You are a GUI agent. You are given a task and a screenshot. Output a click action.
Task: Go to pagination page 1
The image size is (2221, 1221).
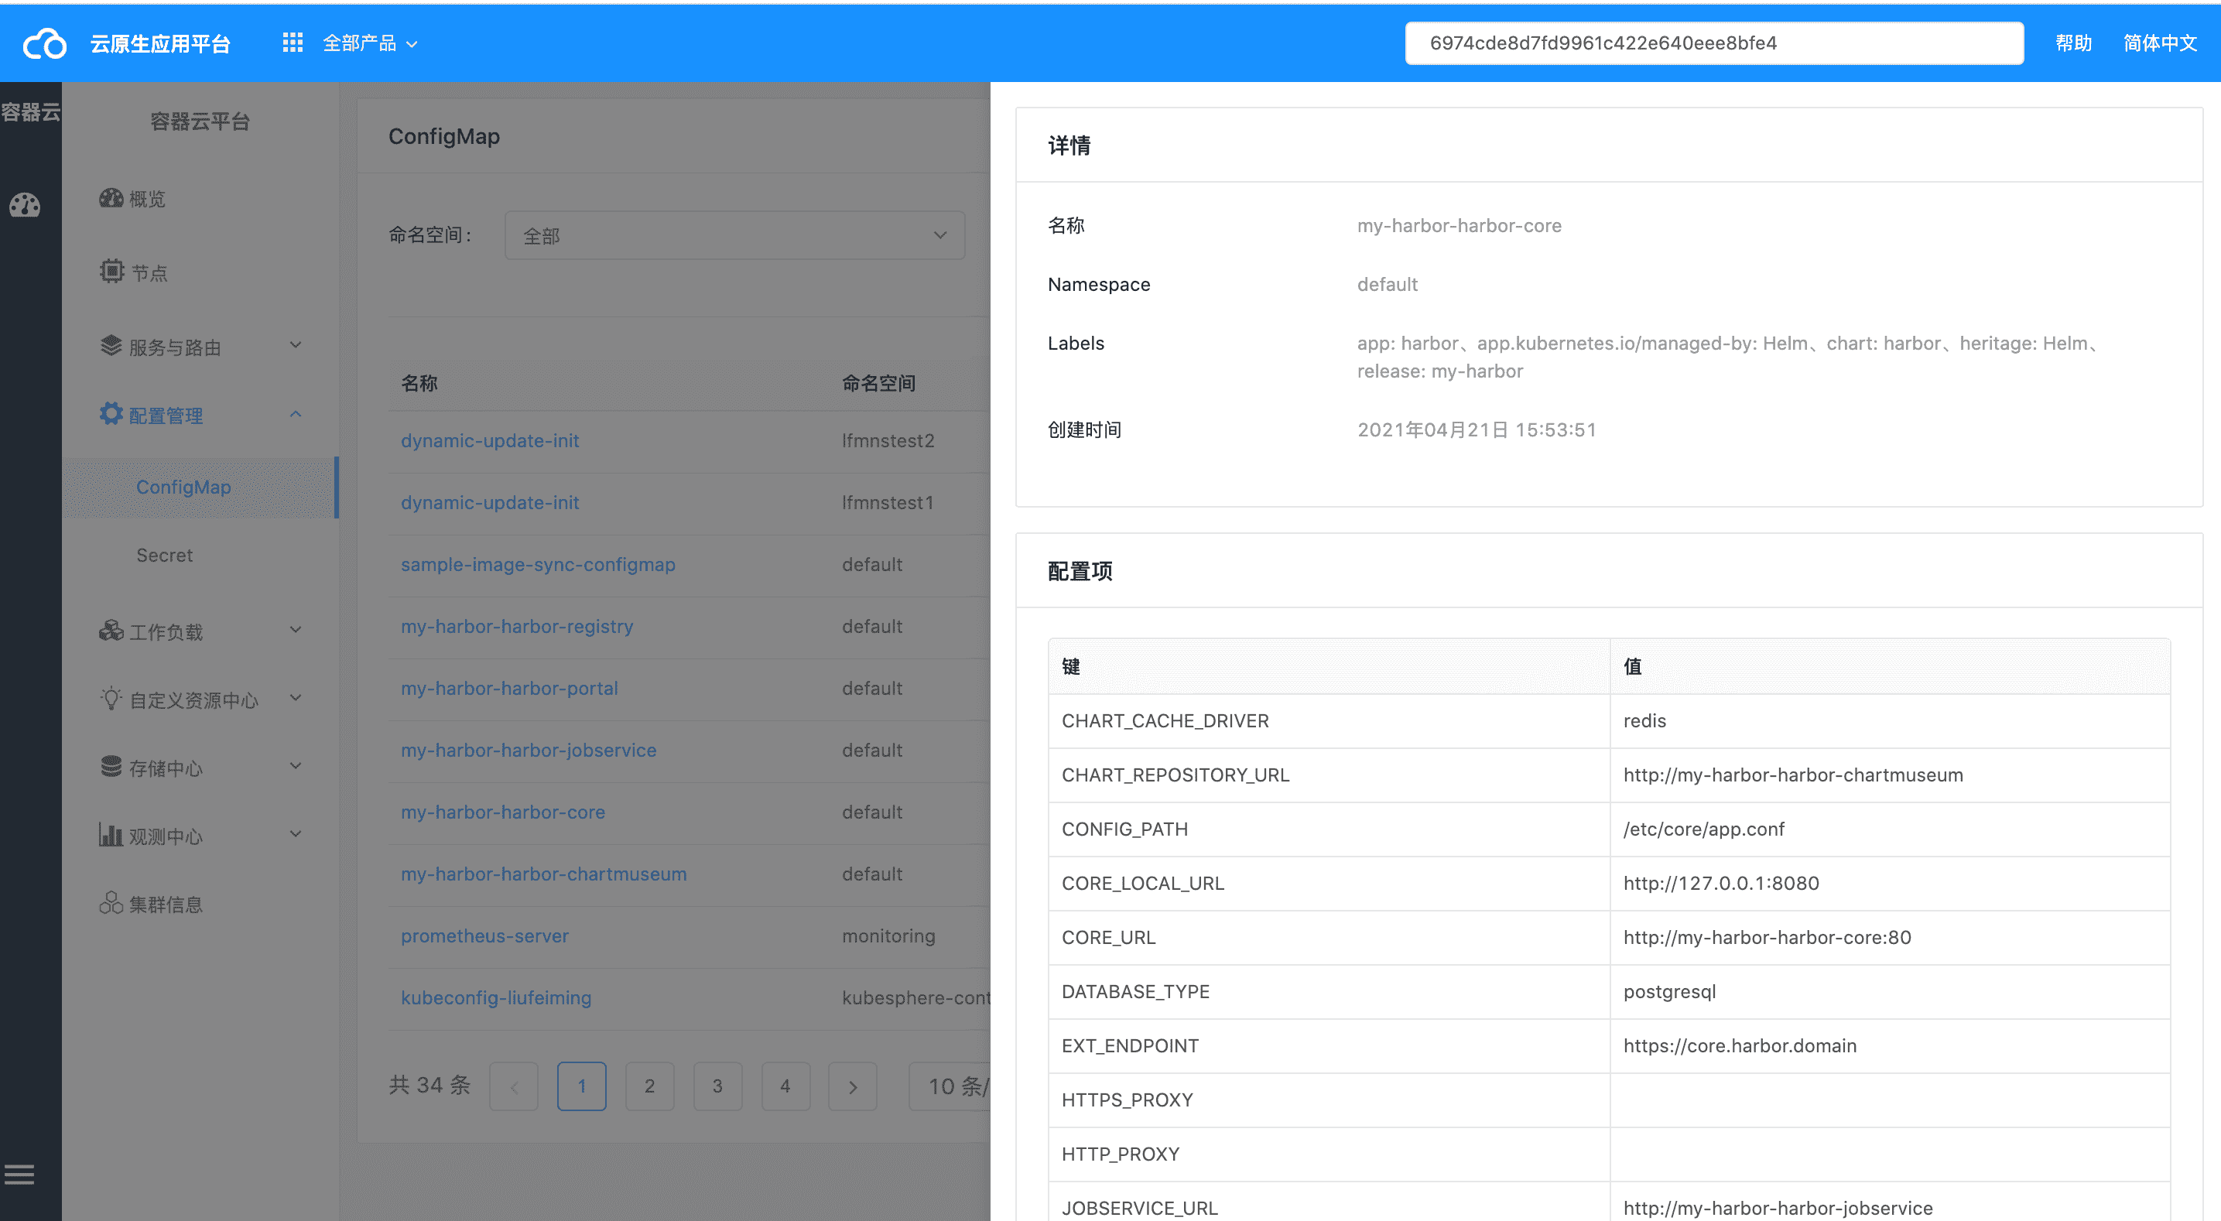click(582, 1086)
